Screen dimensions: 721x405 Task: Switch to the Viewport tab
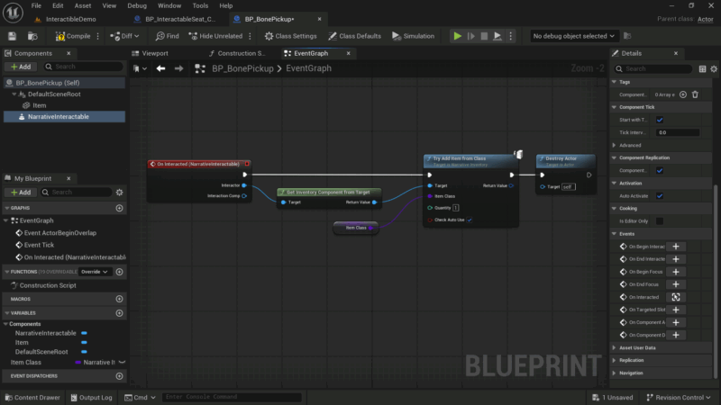click(155, 53)
